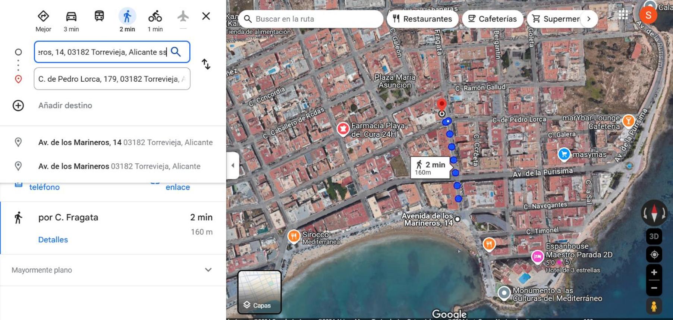Screen dimensions: 673x320
Task: Click Monumento a las Culturas marker
Action: (x=504, y=293)
